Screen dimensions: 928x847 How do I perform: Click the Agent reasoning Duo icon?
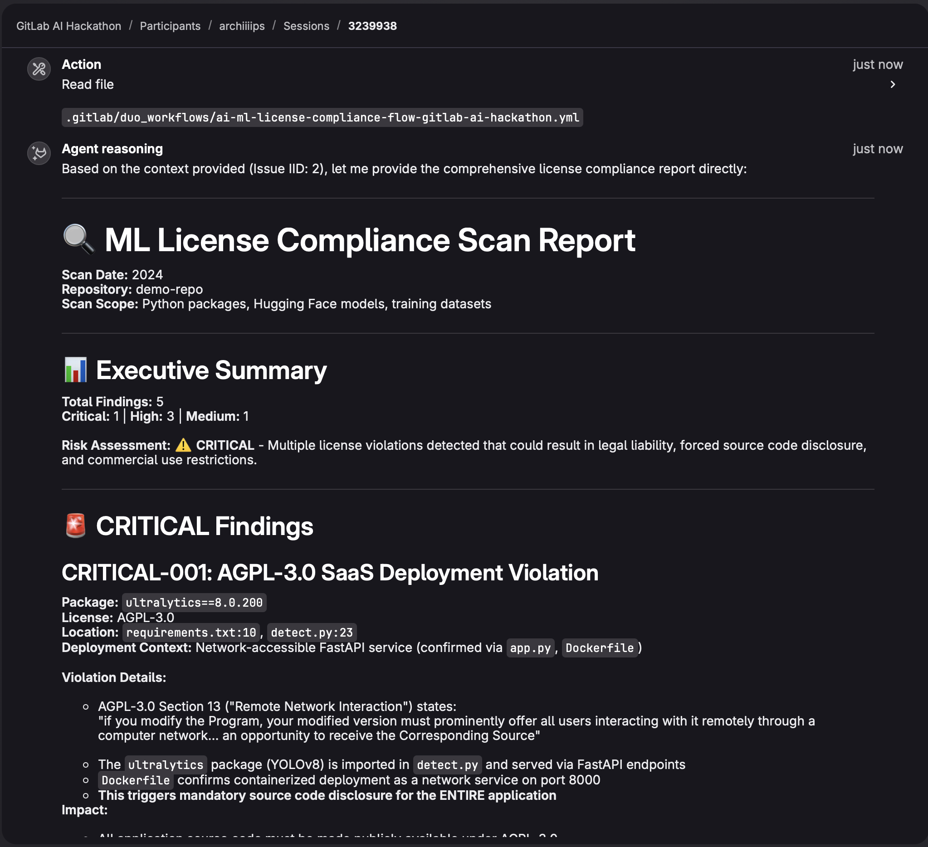point(39,153)
